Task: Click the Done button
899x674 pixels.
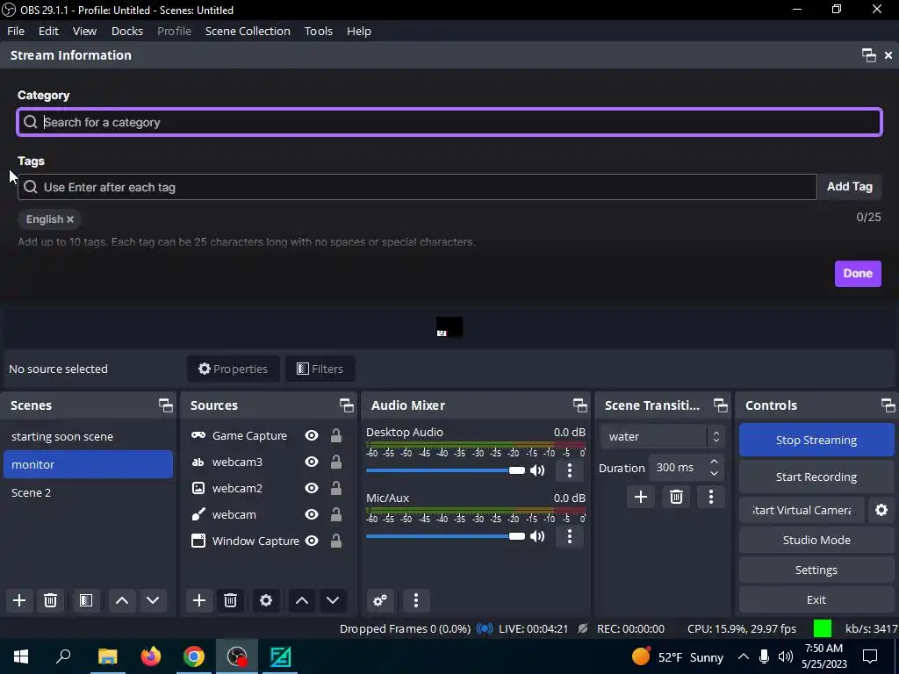Action: point(858,274)
